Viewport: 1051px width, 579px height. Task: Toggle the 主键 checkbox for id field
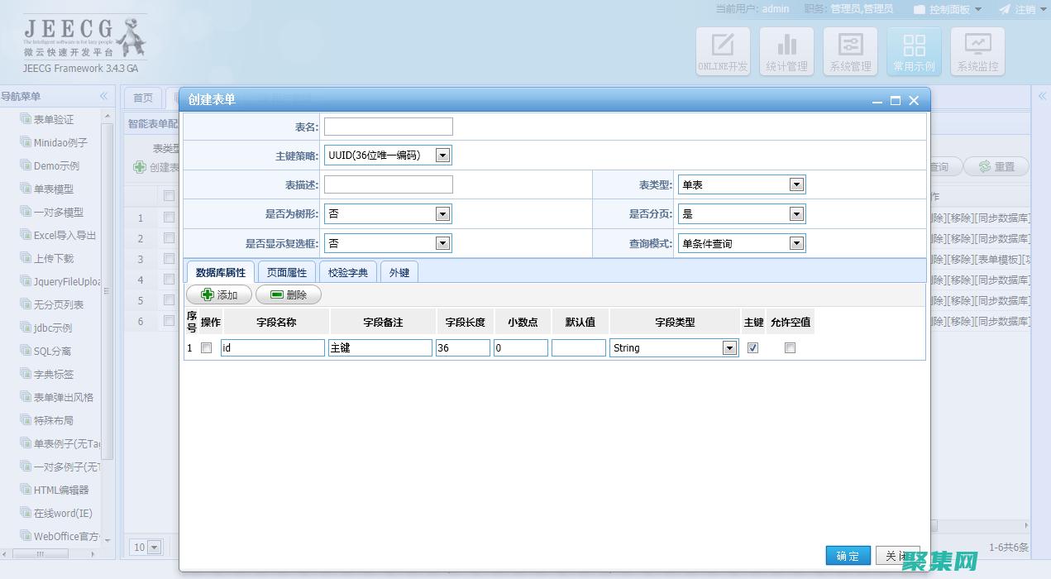point(752,348)
